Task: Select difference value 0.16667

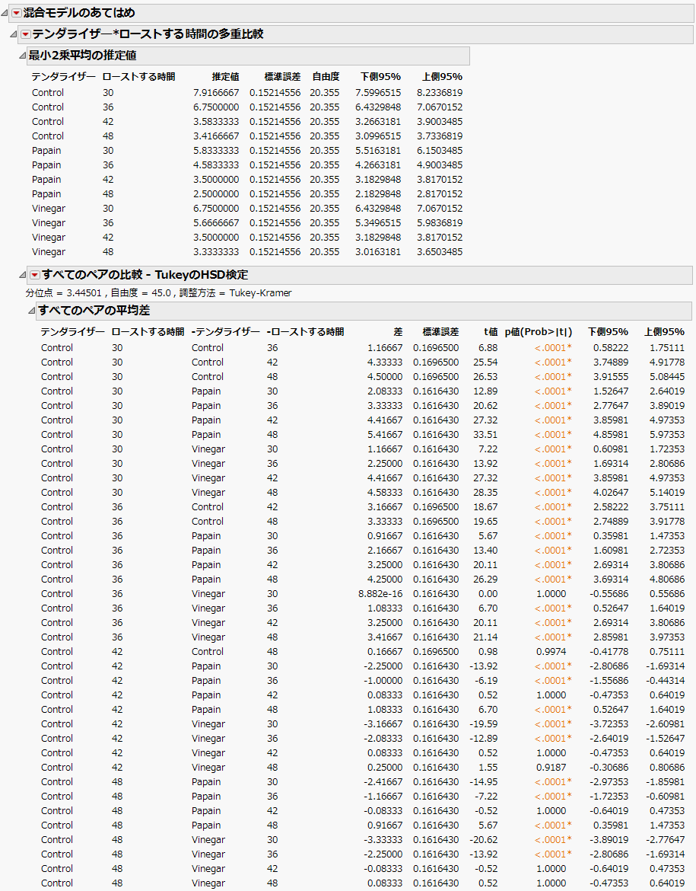Action: tap(385, 652)
